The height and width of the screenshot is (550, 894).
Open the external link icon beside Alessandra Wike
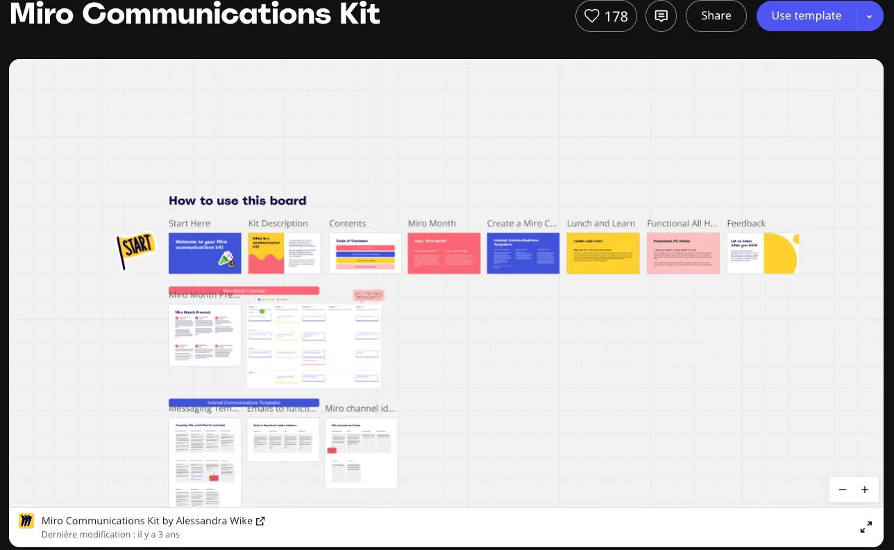[x=260, y=521]
